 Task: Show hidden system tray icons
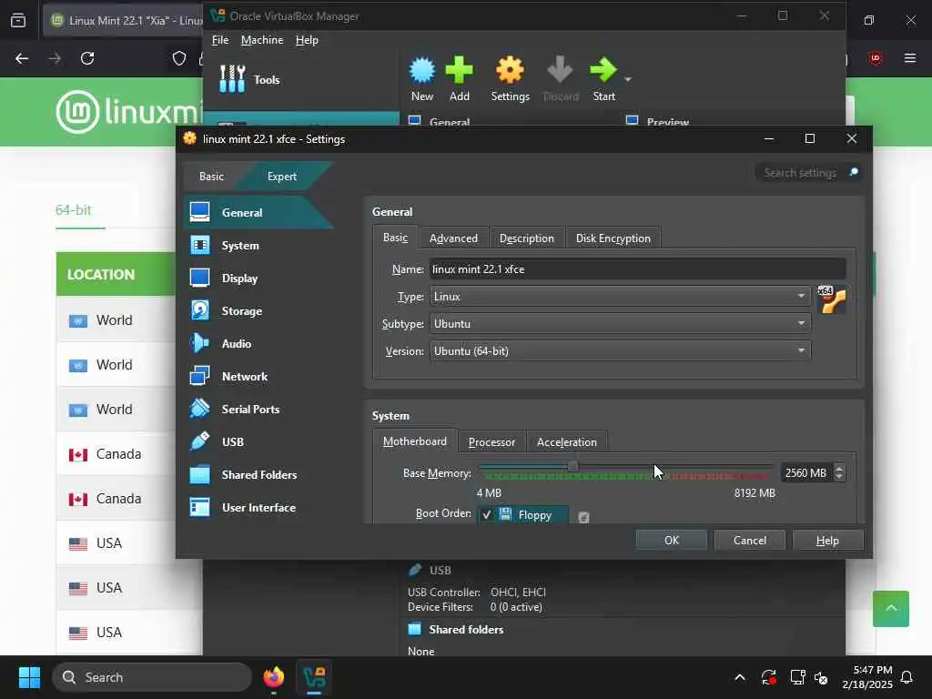739,677
